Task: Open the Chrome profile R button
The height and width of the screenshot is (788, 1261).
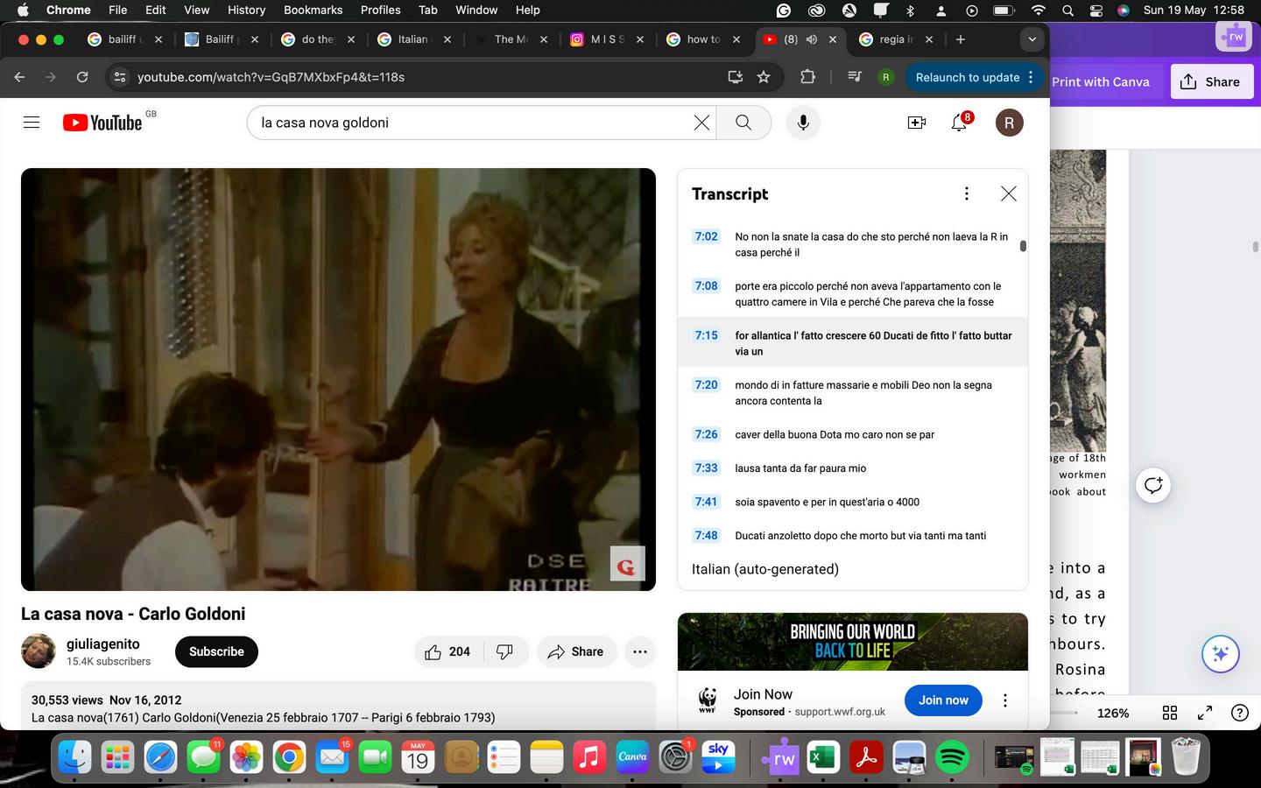Action: click(885, 77)
